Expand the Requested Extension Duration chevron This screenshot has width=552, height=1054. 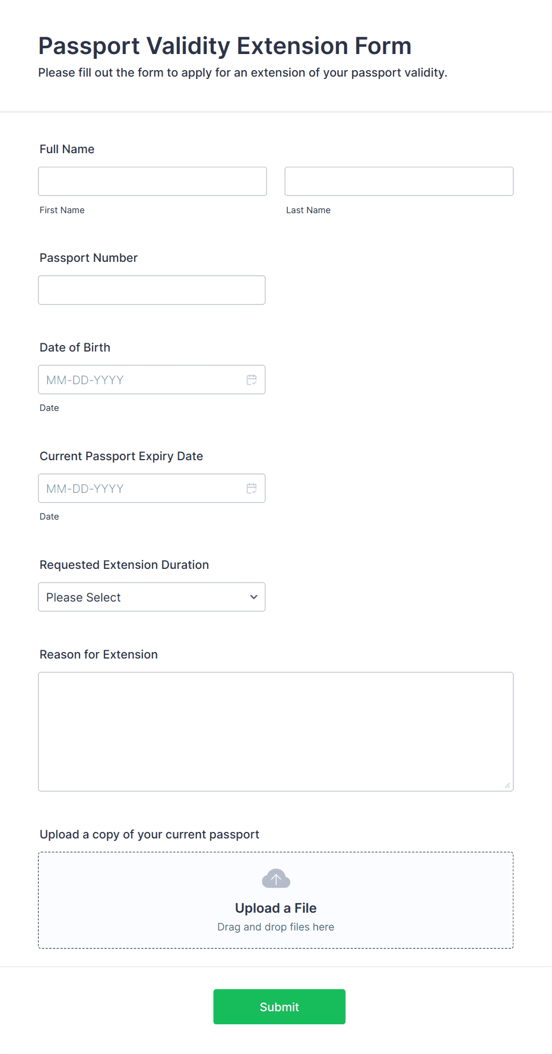[254, 597]
